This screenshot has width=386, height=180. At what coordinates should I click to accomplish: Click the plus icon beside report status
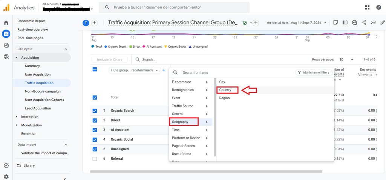click(256, 23)
